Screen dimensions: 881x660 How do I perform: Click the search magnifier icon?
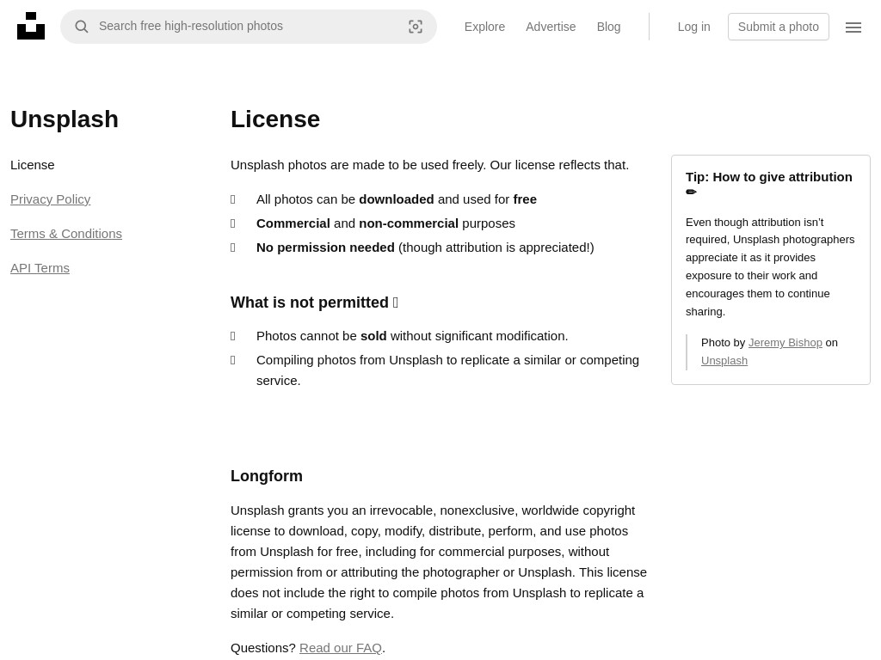pos(82,27)
